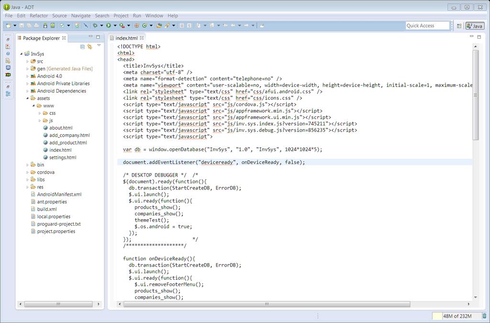Click the New wizard toolbar icon
This screenshot has height=323, width=490.
(9, 26)
